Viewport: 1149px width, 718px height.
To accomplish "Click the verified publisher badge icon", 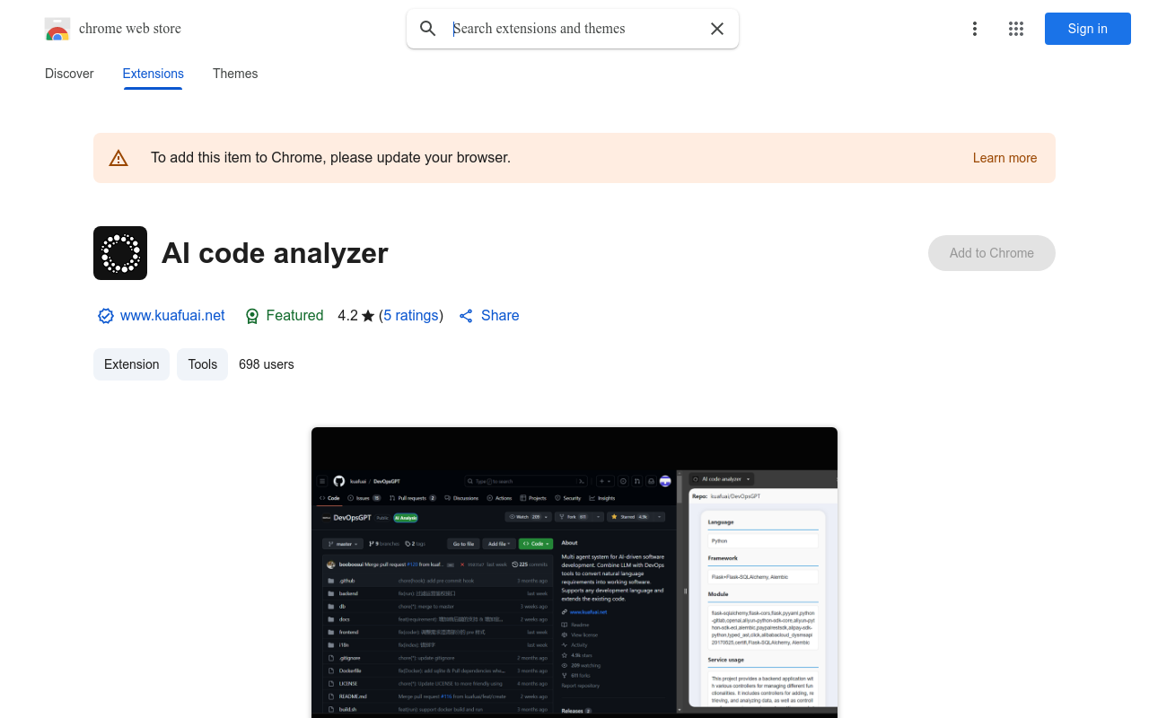I will 106,316.
